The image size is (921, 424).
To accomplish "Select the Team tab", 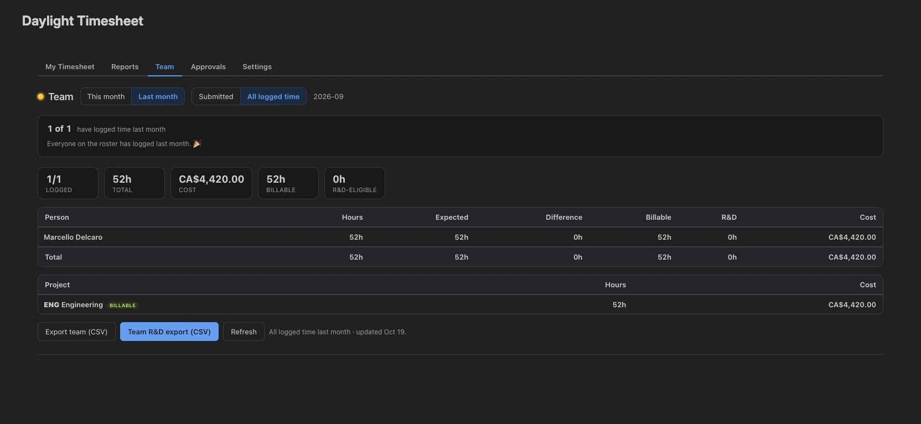I will (x=165, y=66).
